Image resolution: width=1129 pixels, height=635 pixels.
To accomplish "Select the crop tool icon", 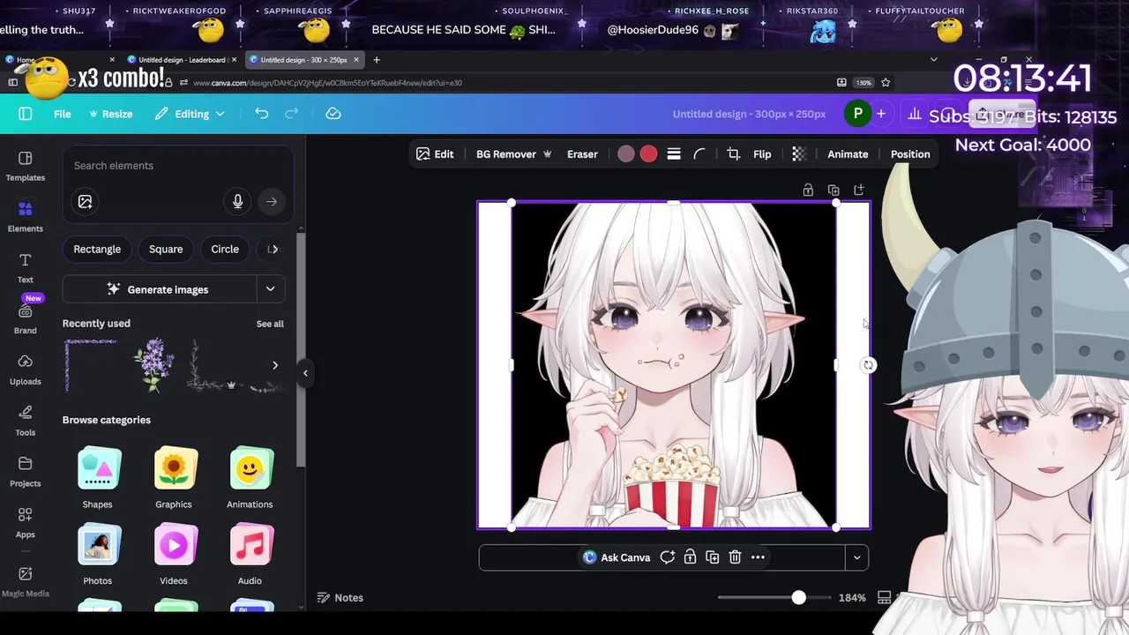I will coord(733,154).
